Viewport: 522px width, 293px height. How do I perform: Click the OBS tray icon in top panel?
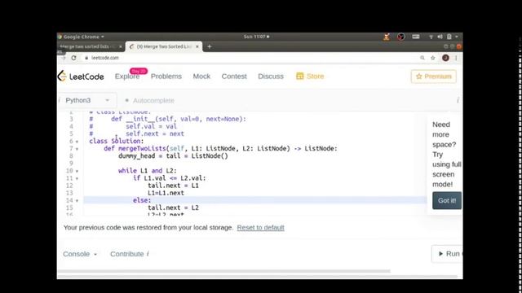click(x=400, y=37)
